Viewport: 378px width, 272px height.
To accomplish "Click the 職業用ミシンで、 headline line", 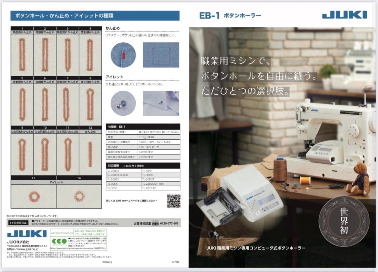I will coord(236,61).
